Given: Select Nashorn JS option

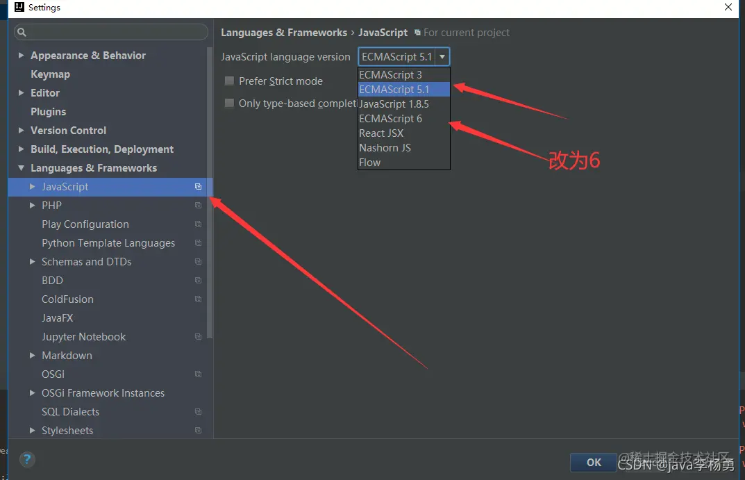Looking at the screenshot, I should 404,148.
